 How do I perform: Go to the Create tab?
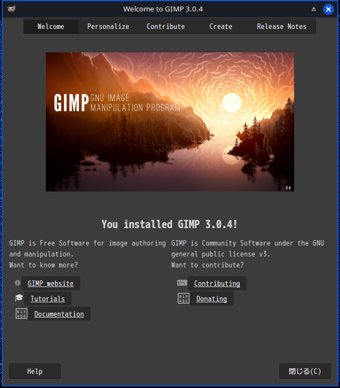(220, 27)
